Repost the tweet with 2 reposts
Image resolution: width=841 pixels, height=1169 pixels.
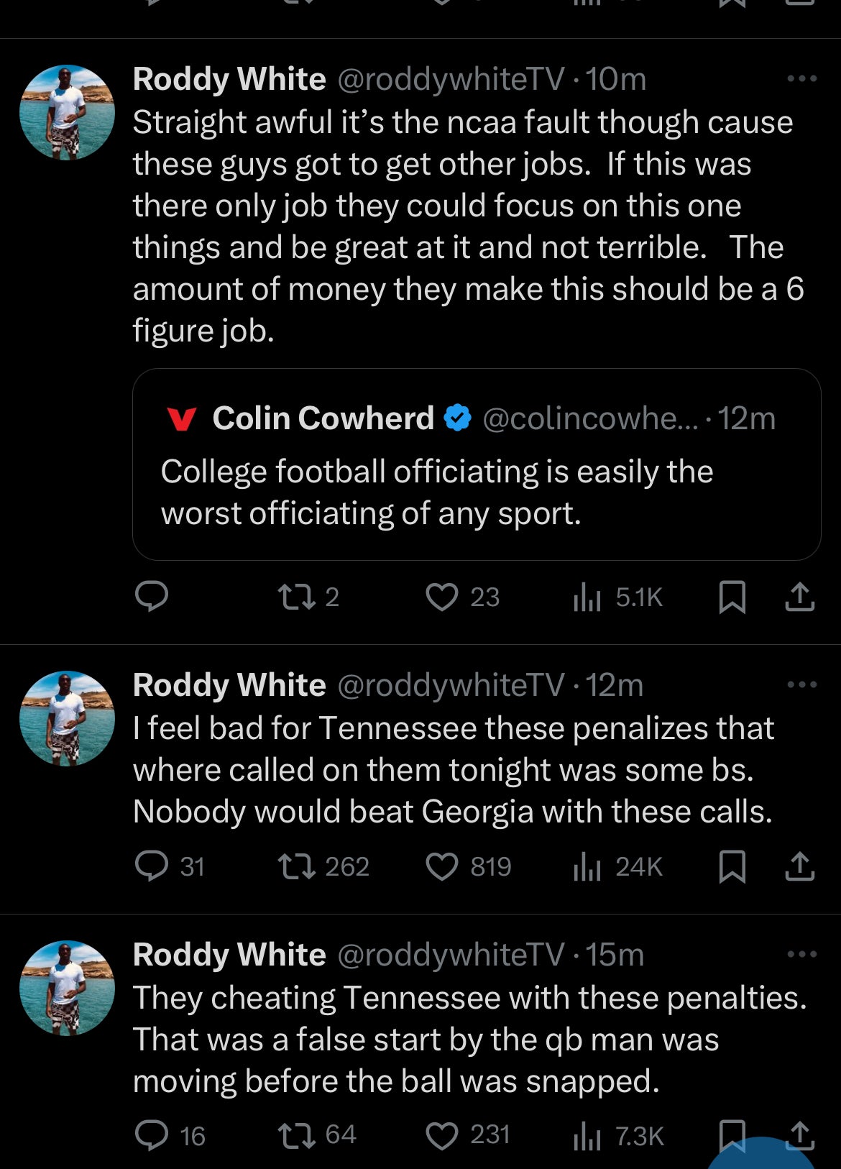(x=297, y=597)
